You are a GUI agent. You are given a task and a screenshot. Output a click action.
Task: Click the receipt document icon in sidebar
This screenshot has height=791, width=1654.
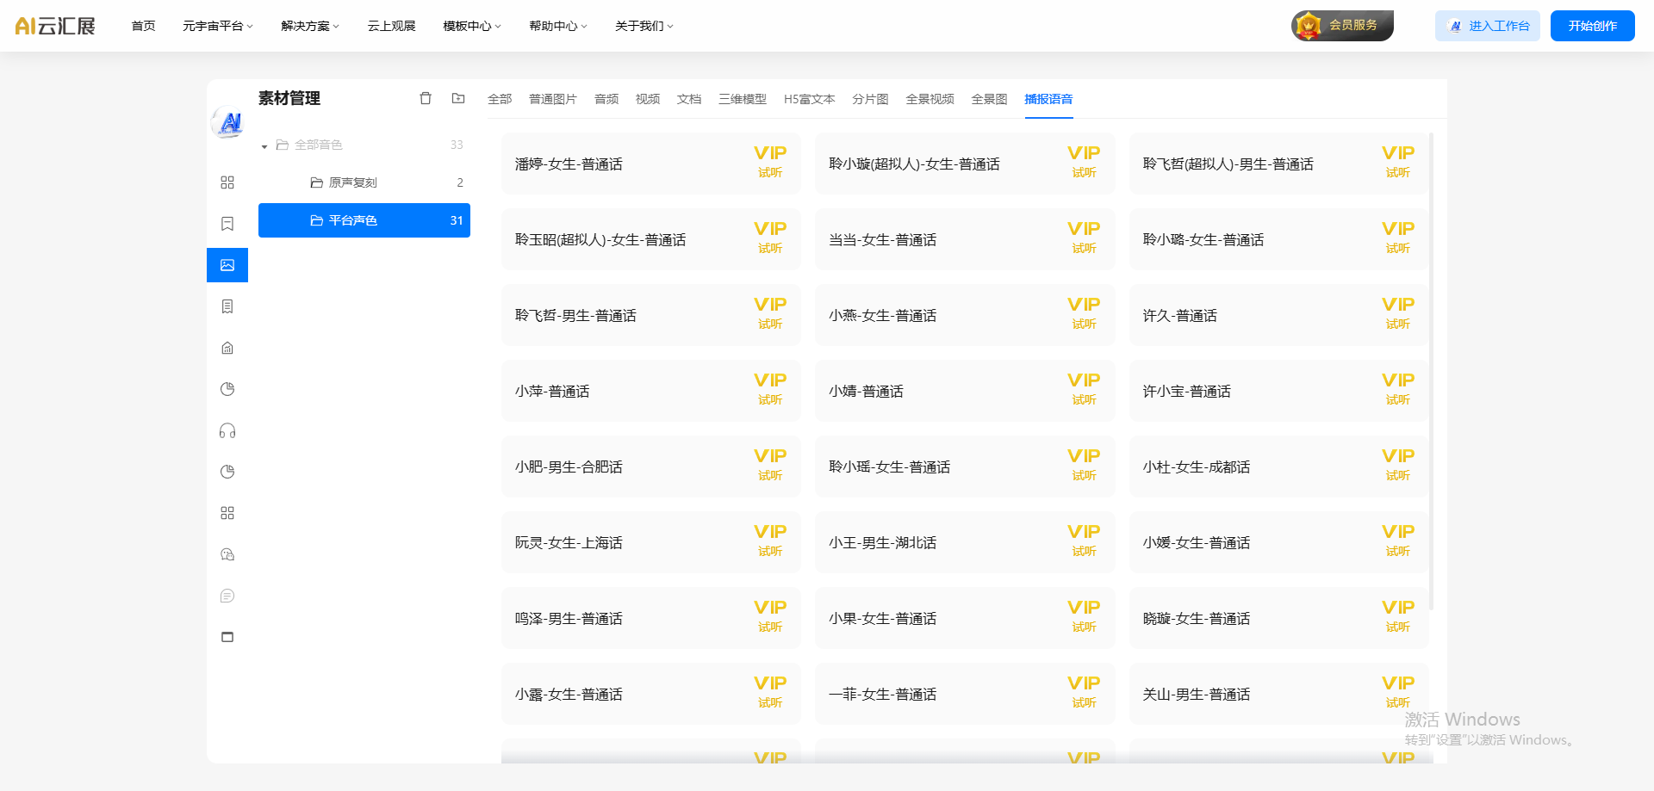tap(227, 306)
